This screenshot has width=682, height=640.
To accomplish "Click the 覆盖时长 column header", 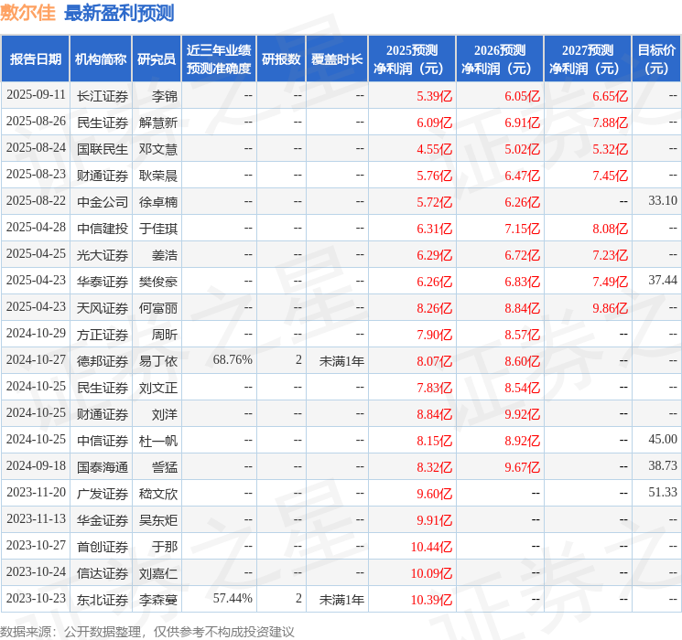I will (x=337, y=59).
